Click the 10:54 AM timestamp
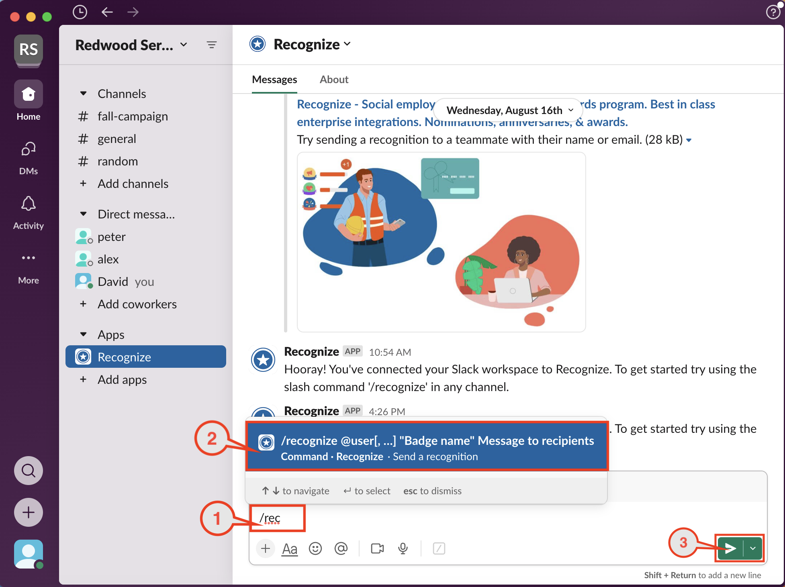 (390, 352)
